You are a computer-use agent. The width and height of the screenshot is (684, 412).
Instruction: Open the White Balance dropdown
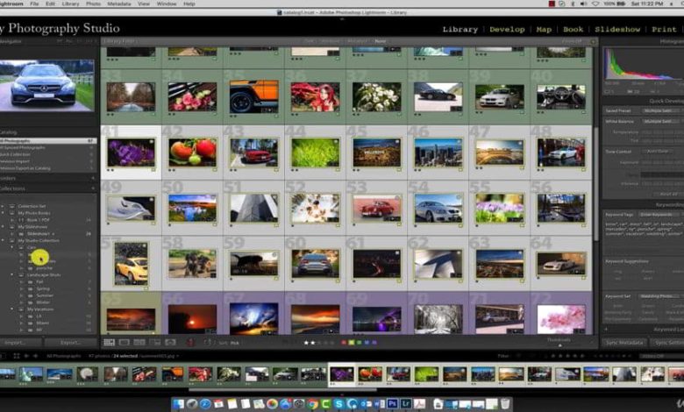661,121
